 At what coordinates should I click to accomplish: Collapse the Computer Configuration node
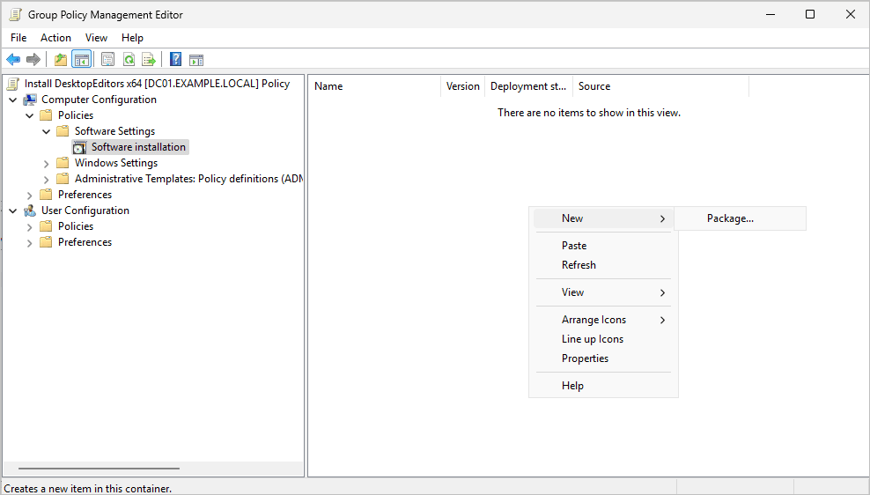click(13, 100)
